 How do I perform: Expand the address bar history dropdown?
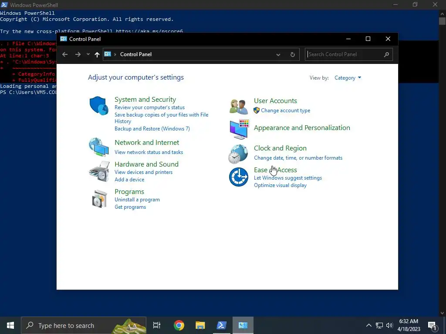(278, 55)
